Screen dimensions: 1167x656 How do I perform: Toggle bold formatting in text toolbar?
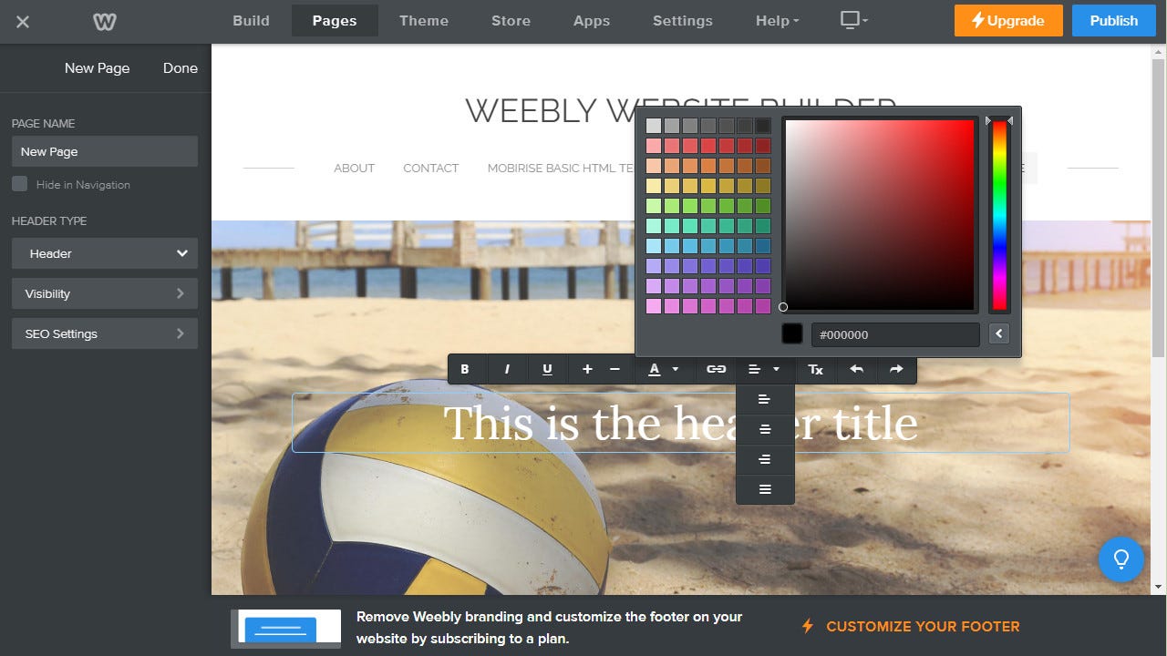tap(465, 369)
